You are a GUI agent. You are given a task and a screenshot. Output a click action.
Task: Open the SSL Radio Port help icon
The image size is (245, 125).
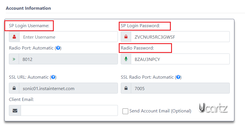(x=178, y=77)
